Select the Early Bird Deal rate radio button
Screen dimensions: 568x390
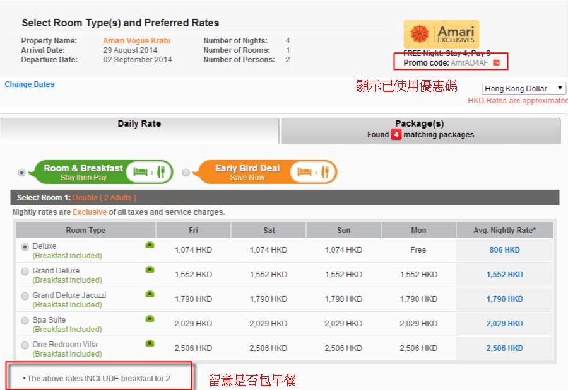[x=186, y=173]
